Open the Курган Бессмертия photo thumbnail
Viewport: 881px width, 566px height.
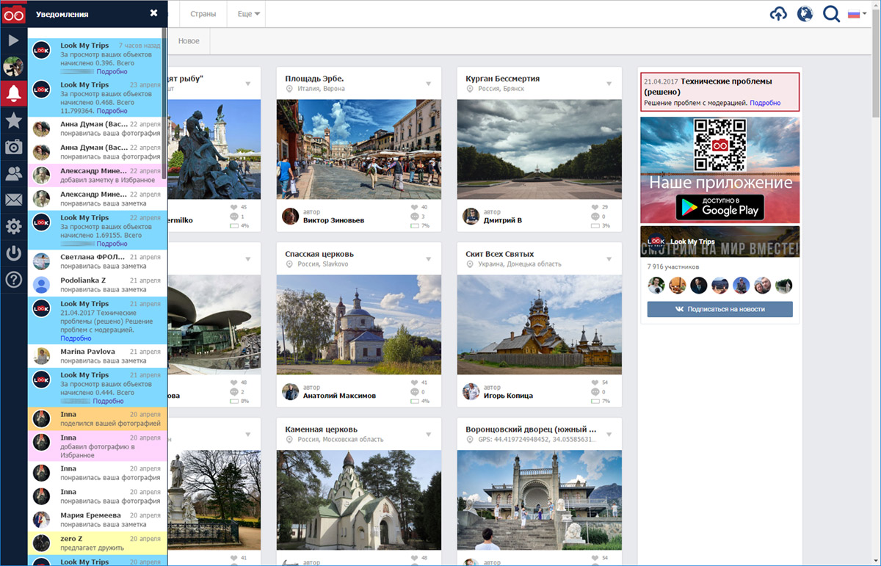540,149
